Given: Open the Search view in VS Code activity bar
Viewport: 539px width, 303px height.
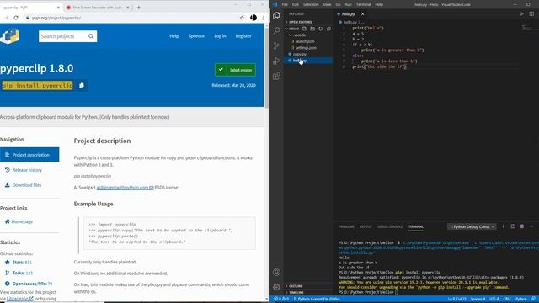Looking at the screenshot, I should (276, 30).
